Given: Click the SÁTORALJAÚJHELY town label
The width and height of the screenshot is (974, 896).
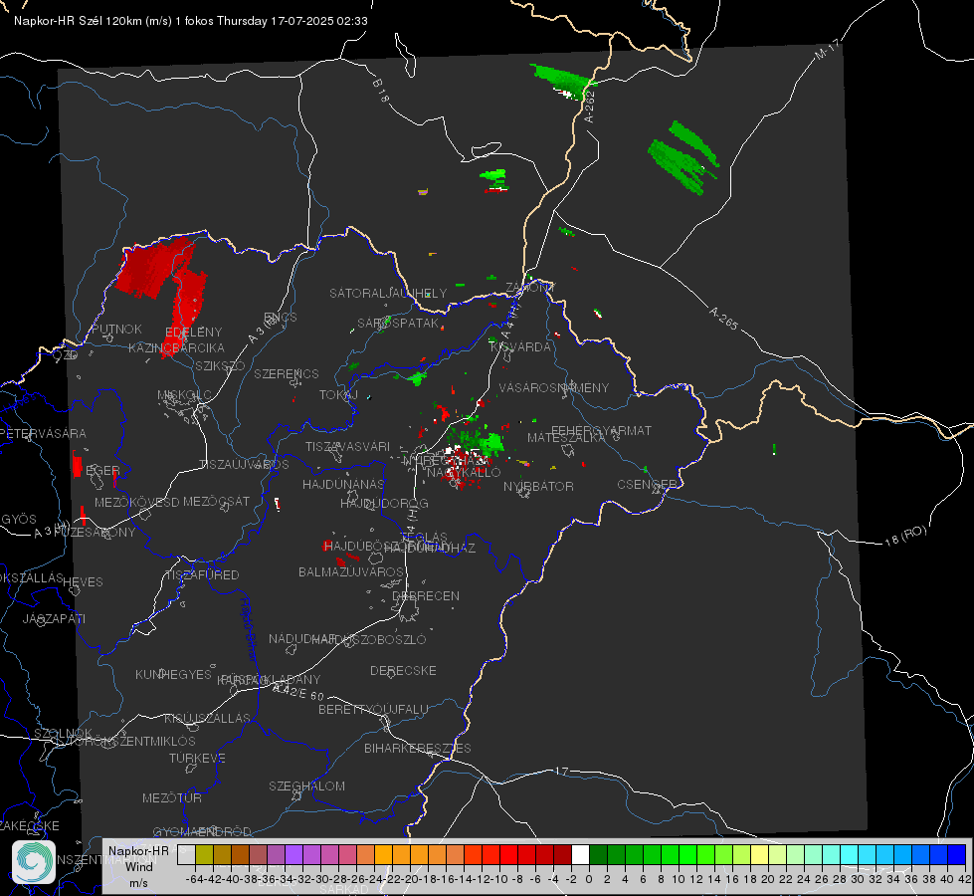Looking at the screenshot, I should [388, 293].
